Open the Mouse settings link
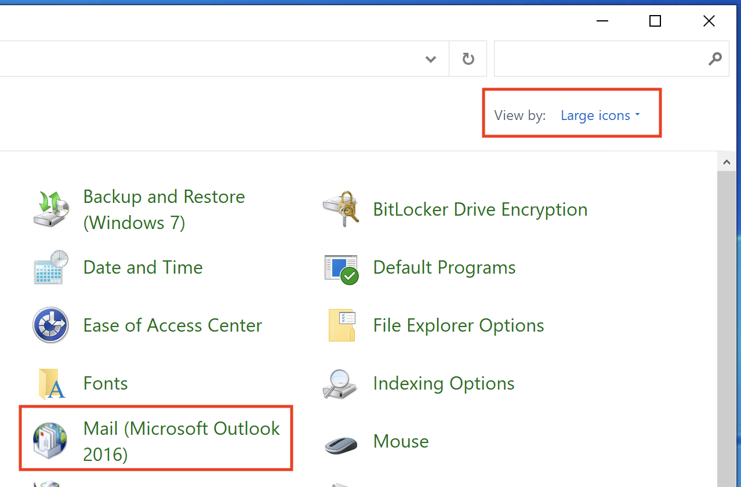741x487 pixels. point(401,442)
